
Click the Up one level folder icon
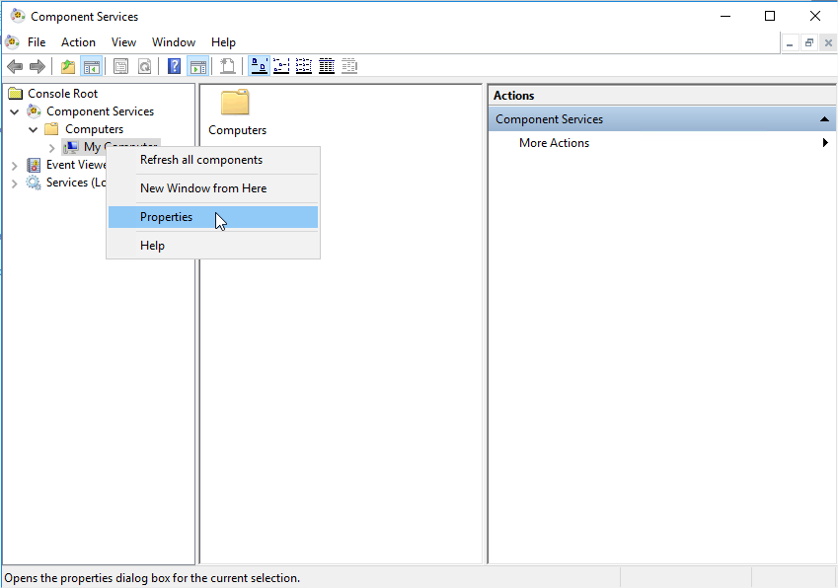point(67,66)
